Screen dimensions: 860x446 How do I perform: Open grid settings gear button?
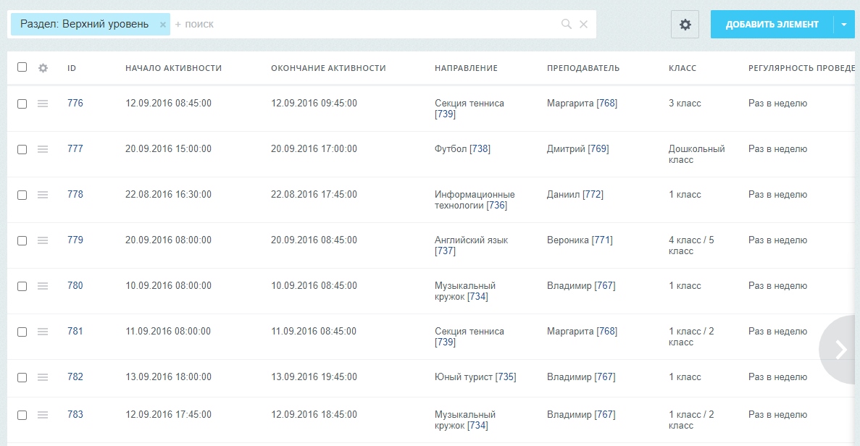[x=685, y=24]
